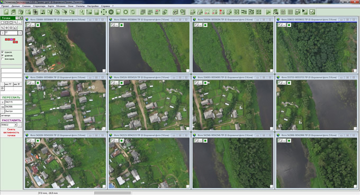
Task: Open the Стереопара menu
Action: point(39,6)
